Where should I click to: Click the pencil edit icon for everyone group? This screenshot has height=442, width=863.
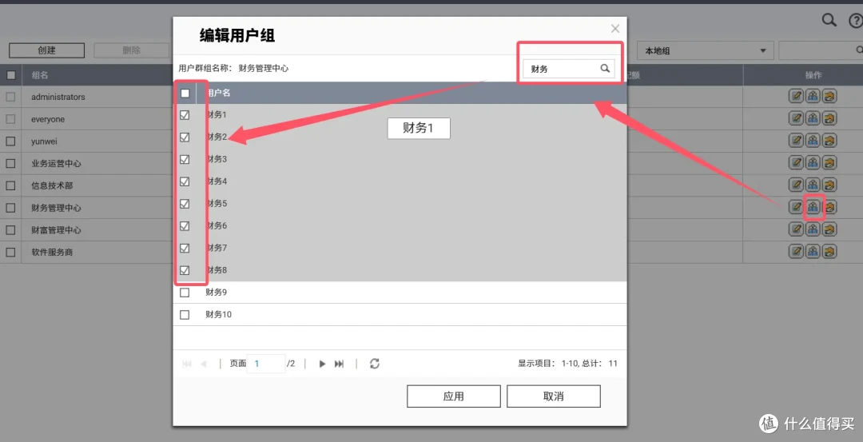coord(796,118)
